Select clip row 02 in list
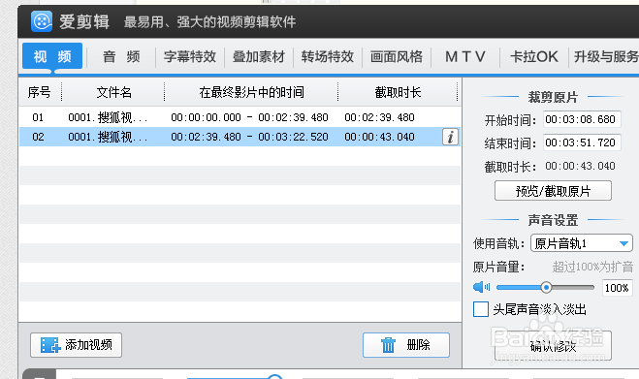 [240, 137]
